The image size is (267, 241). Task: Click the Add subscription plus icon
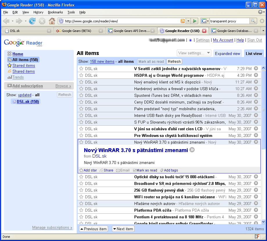[9, 85]
